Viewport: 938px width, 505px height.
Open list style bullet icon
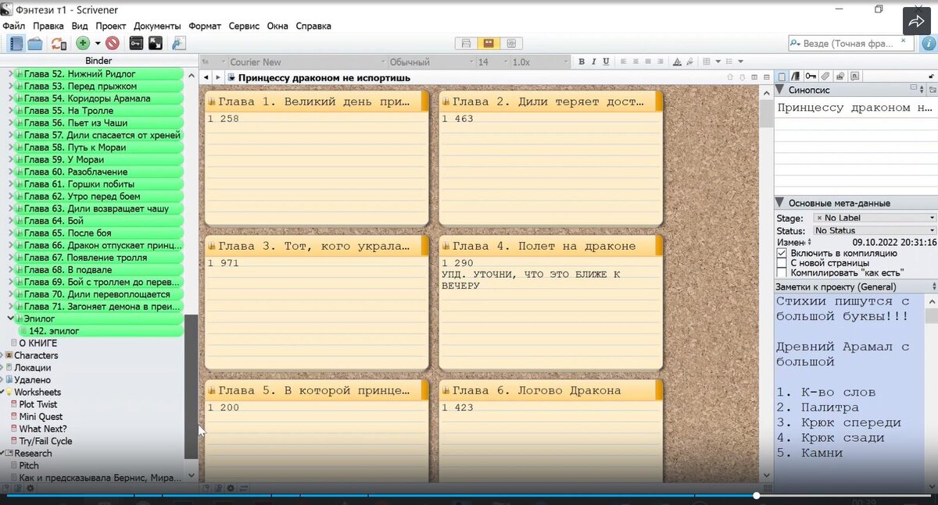[729, 62]
